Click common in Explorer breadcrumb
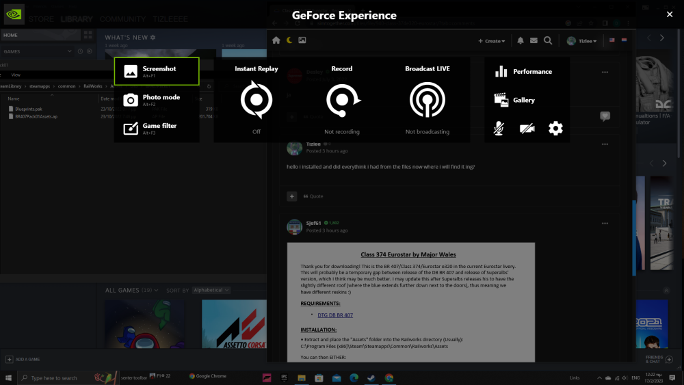The width and height of the screenshot is (684, 385). click(66, 86)
